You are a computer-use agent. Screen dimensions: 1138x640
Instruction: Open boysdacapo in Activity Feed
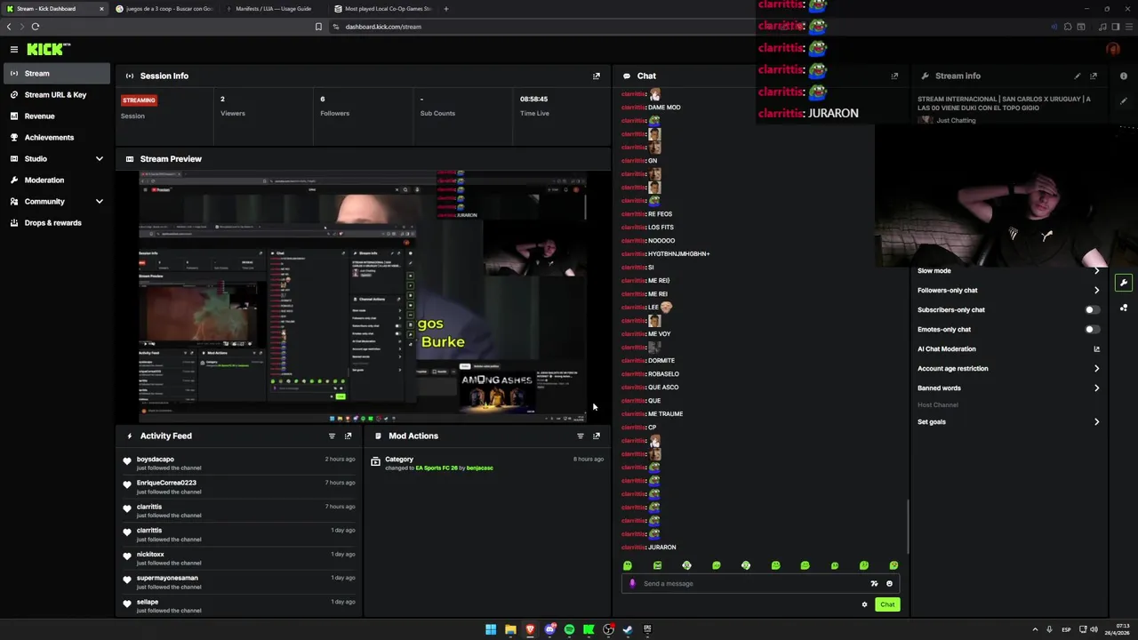click(x=156, y=459)
